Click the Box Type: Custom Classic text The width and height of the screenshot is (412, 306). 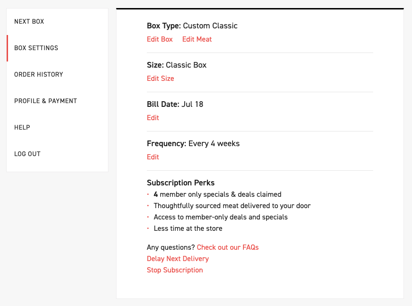(192, 26)
